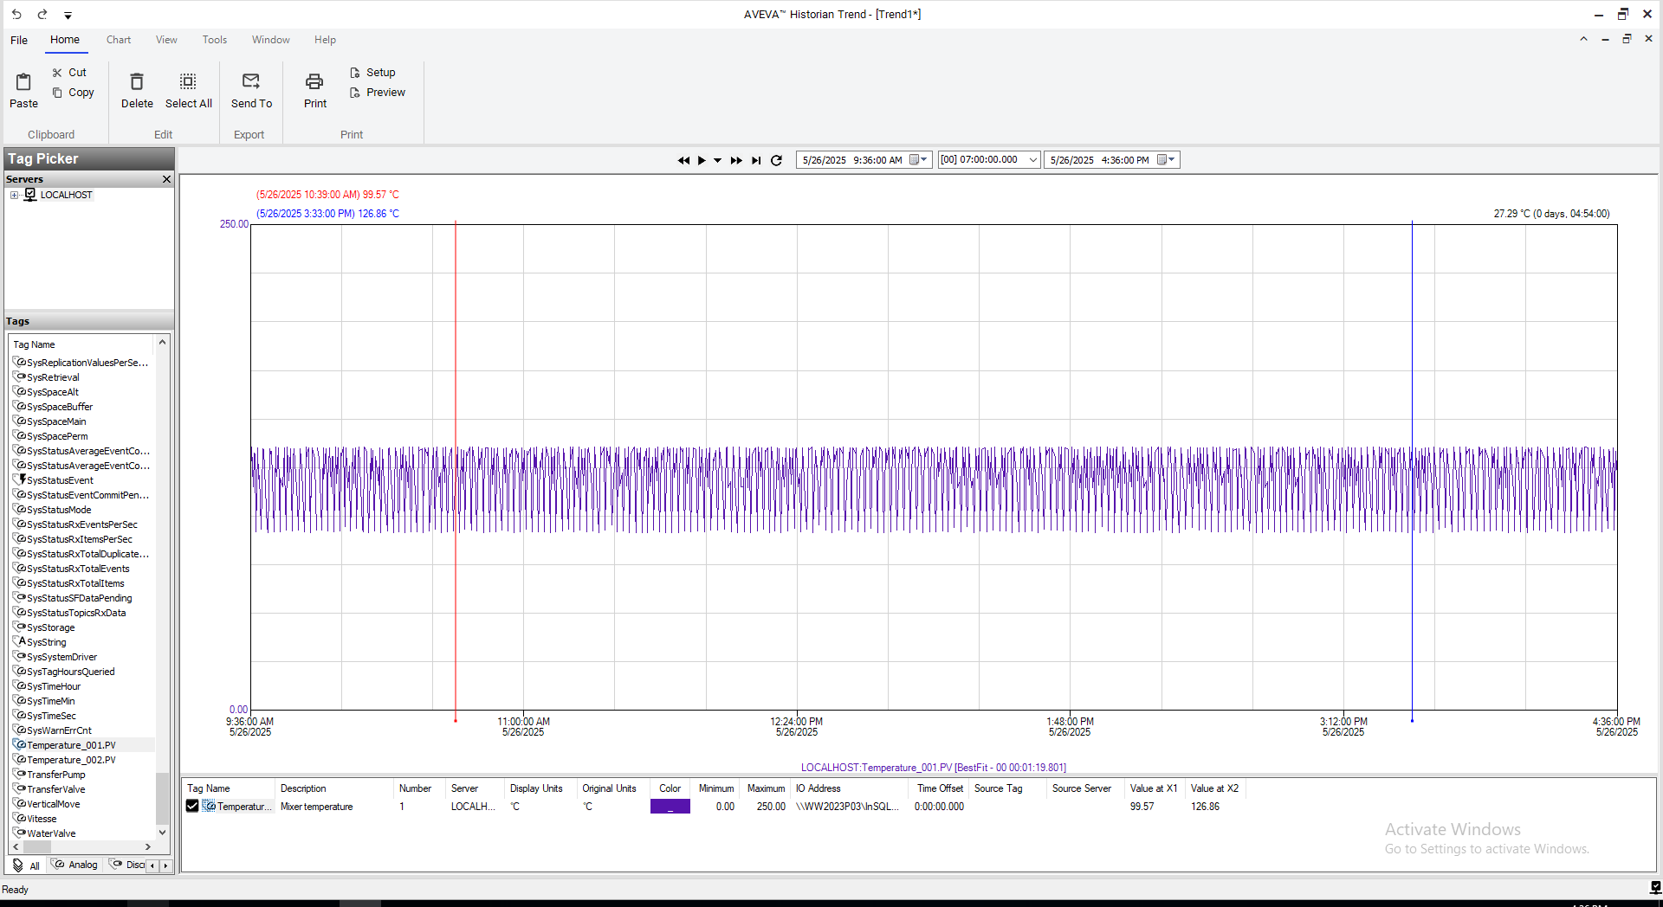Screen dimensions: 1663x907
Task: Expand the LOCALHOST server tree node
Action: pos(14,195)
